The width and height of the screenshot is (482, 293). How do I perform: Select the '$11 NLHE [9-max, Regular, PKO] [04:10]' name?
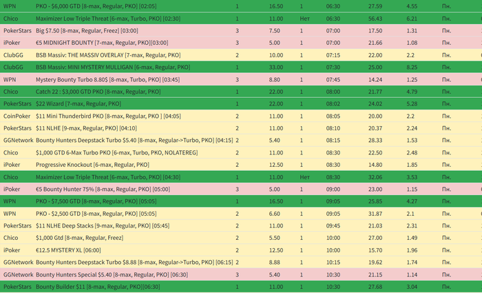(x=86, y=128)
